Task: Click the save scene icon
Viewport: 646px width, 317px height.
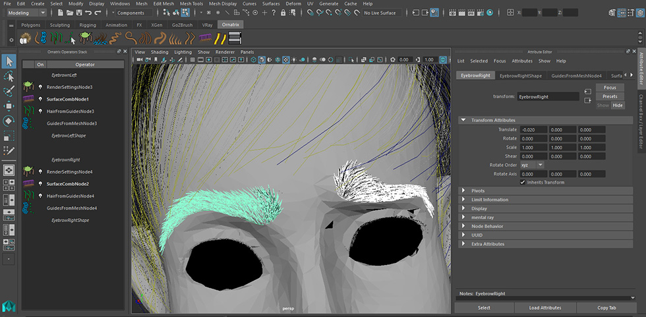Action: click(78, 13)
